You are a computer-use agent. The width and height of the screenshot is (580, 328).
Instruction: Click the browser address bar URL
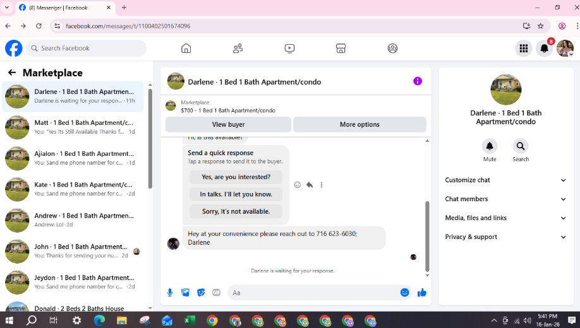pyautogui.click(x=128, y=26)
